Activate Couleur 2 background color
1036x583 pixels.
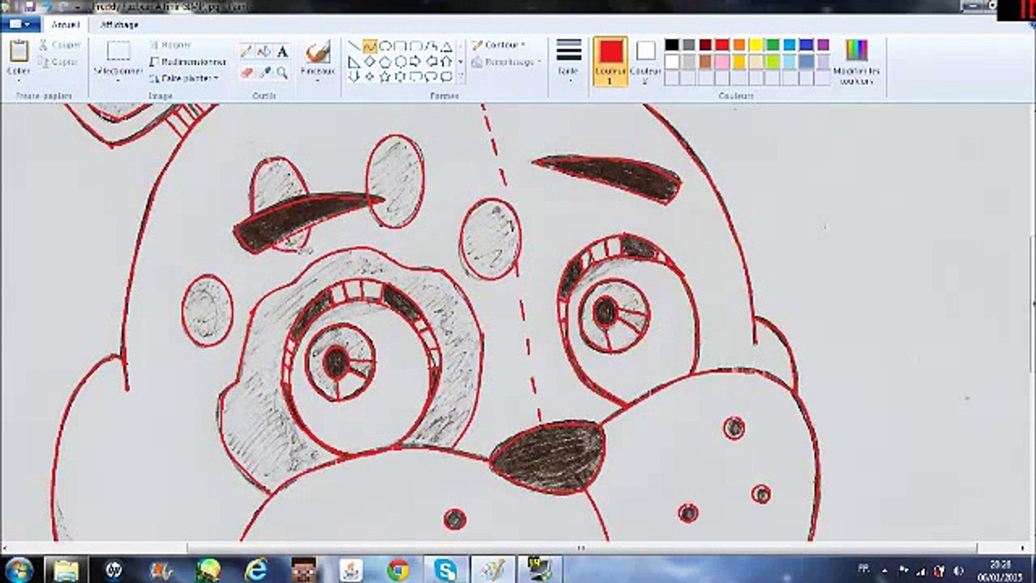click(645, 61)
